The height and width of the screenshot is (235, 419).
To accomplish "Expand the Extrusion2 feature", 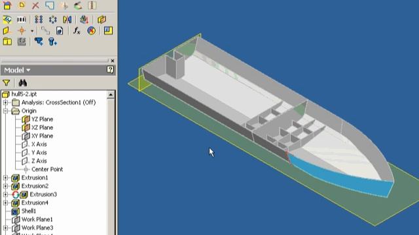I will (5, 186).
